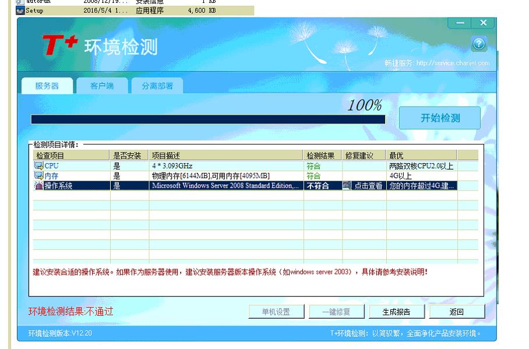Image resolution: width=529 pixels, height=349 pixels.
Task: Click the 环境检测结果:不通过 status text
Action: (71, 311)
